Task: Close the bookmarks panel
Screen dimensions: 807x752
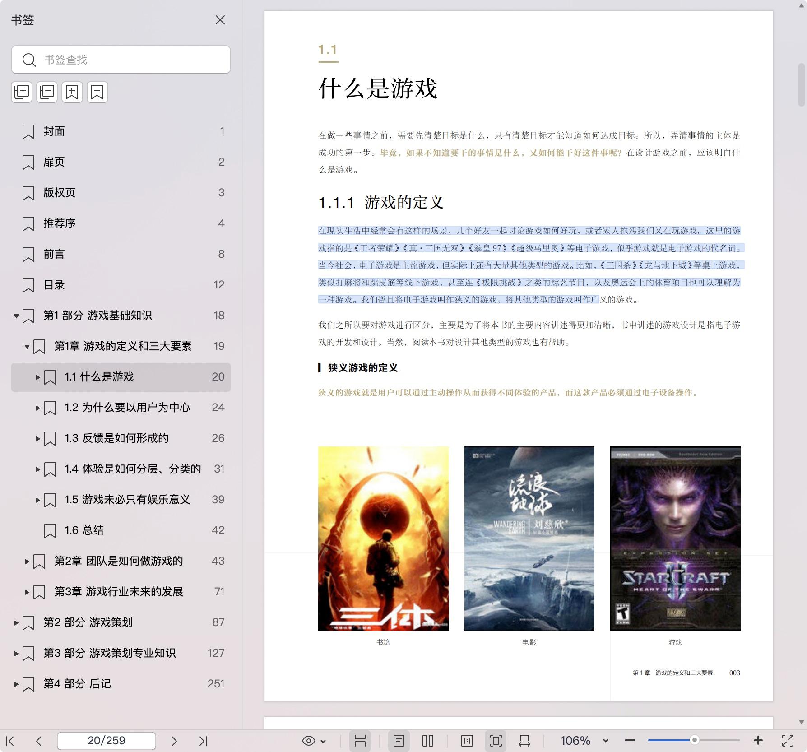Action: point(220,20)
